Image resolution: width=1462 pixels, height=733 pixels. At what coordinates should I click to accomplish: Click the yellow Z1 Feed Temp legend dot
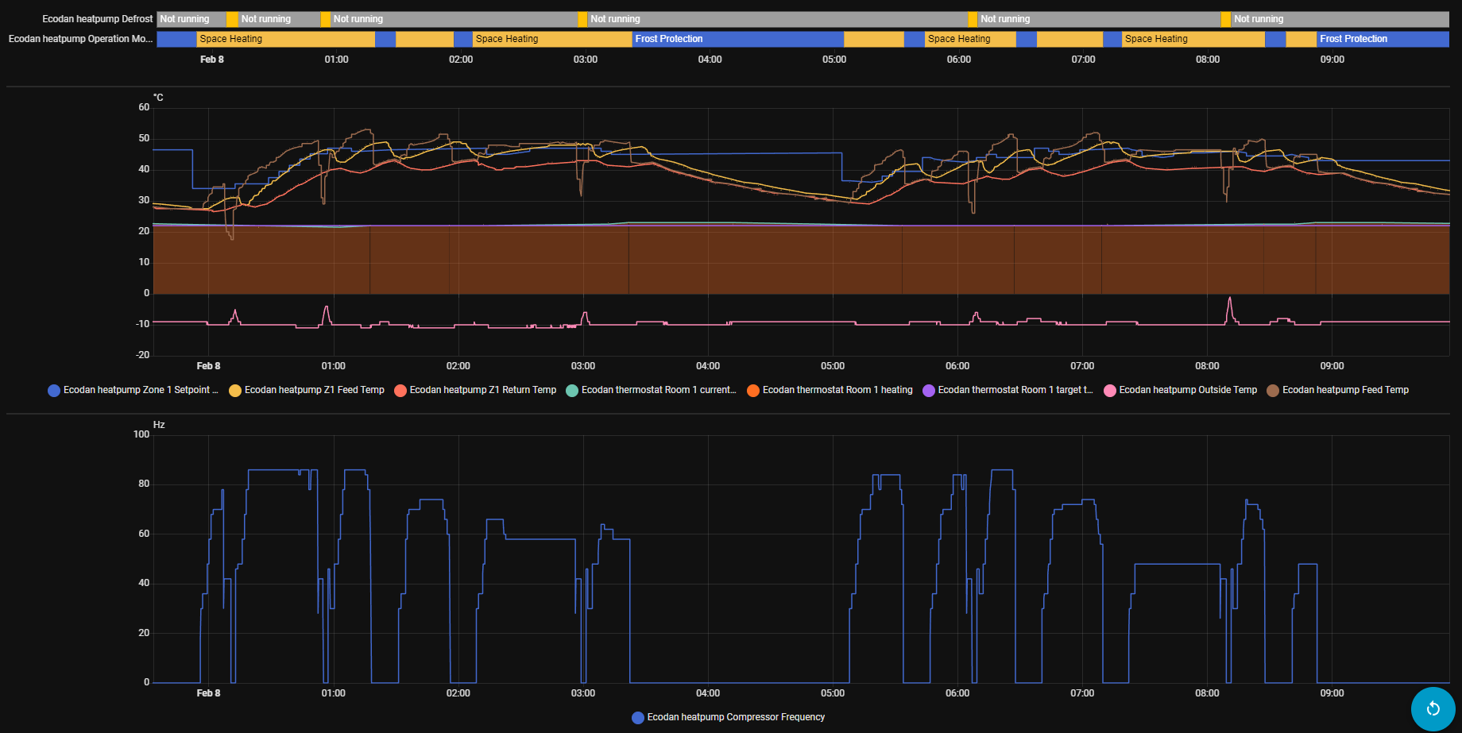[235, 391]
